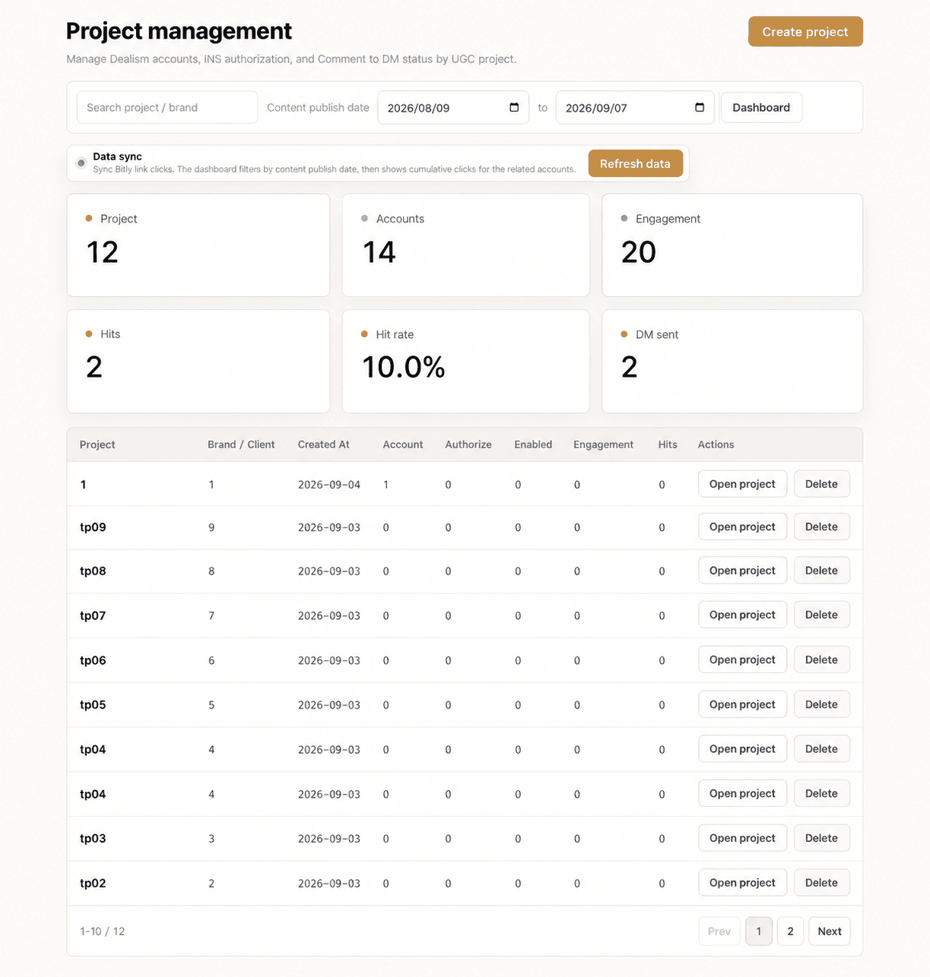Refresh data for Bitly sync
The height and width of the screenshot is (977, 930).
635,163
